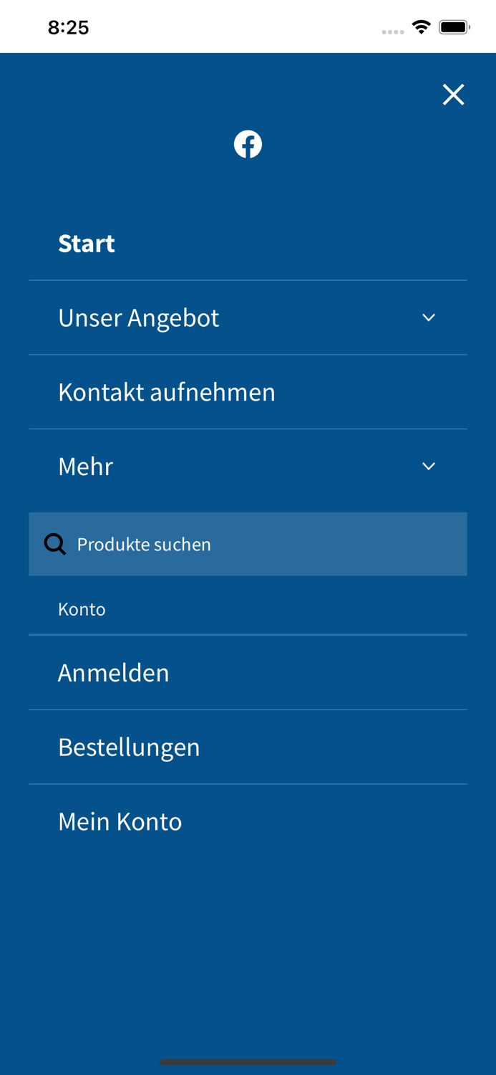Choose Unser Angebot from the menu
496x1075 pixels.
click(x=139, y=317)
